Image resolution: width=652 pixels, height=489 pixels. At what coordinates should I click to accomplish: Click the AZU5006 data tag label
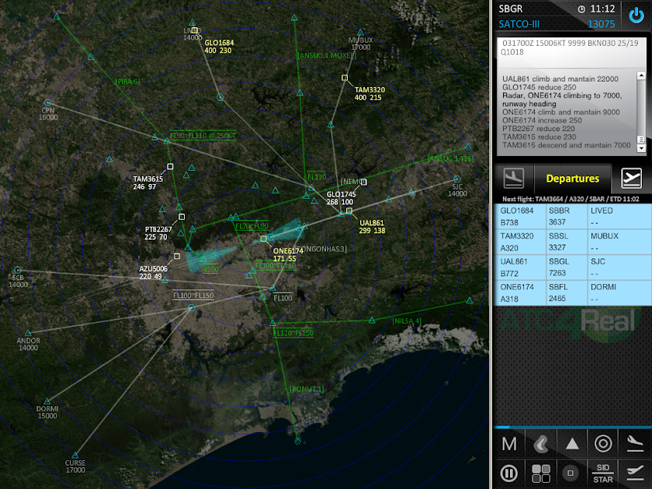coord(154,272)
